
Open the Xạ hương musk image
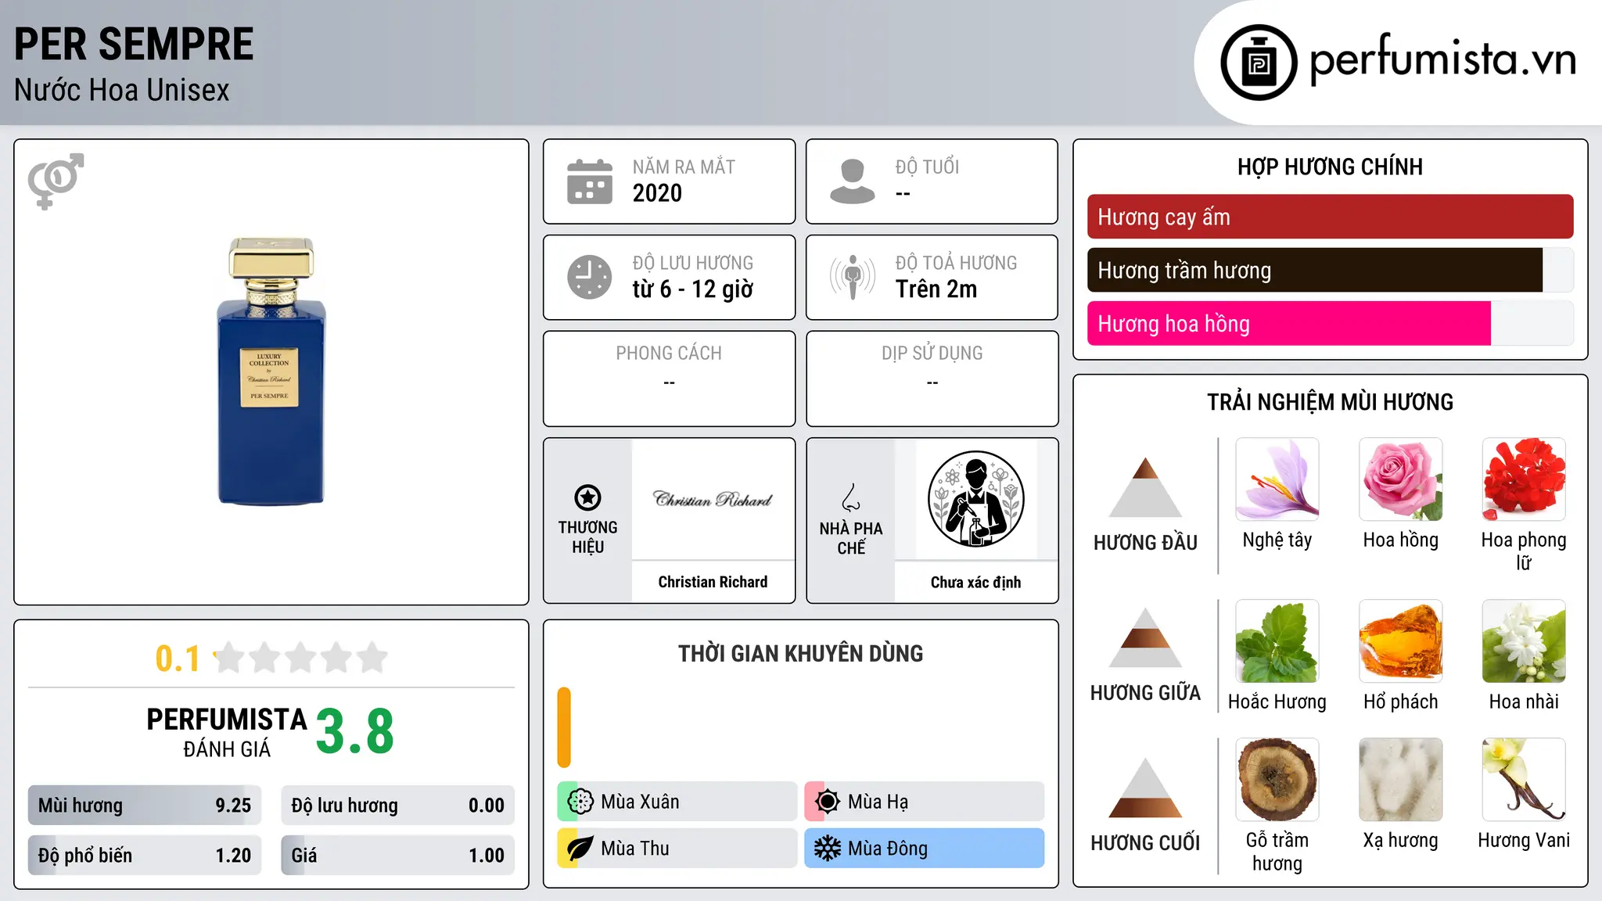pos(1401,780)
